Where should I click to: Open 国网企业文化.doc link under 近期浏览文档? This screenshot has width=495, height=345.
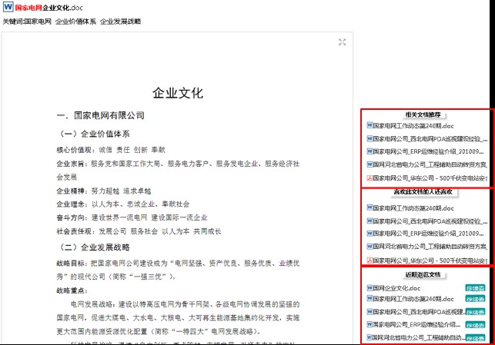[x=396, y=288]
